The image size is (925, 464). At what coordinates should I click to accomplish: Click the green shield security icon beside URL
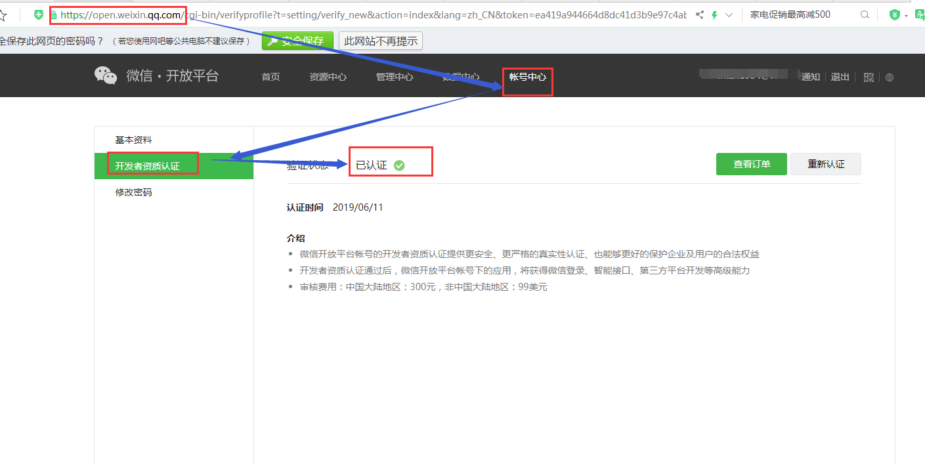[x=39, y=14]
